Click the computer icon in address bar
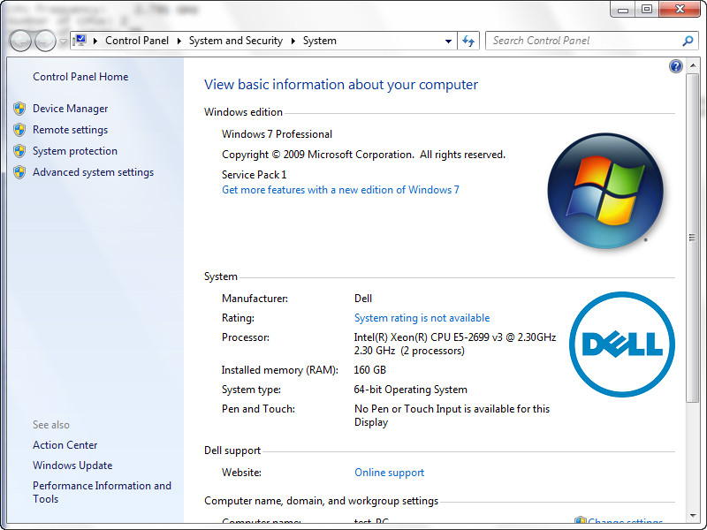The image size is (707, 530). [80, 41]
